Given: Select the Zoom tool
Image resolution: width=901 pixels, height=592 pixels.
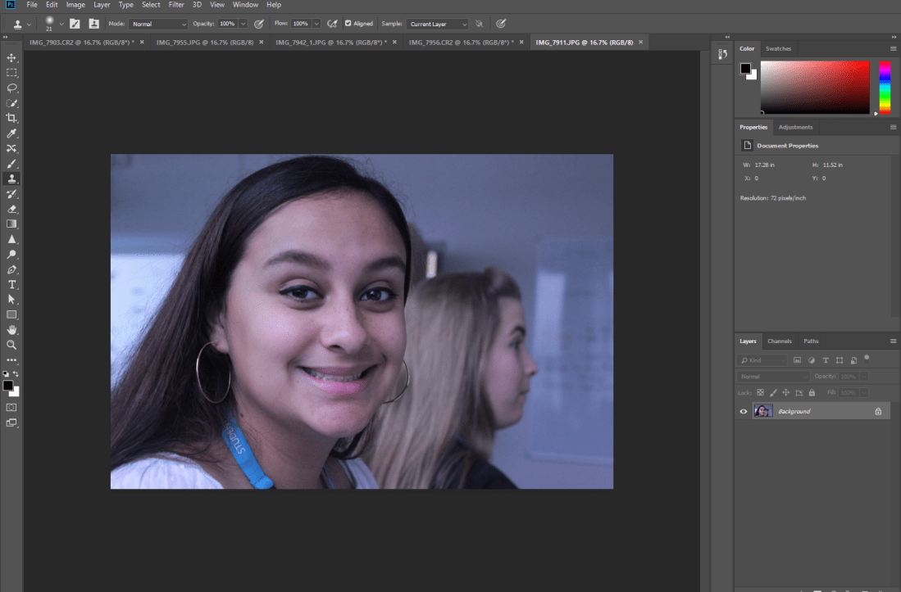Looking at the screenshot, I should point(11,345).
